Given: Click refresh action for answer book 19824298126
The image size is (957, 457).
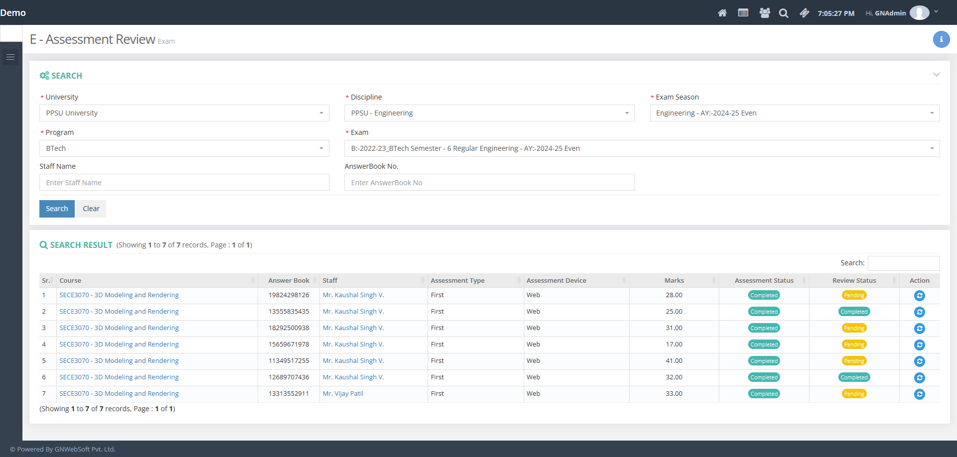Looking at the screenshot, I should coord(919,296).
